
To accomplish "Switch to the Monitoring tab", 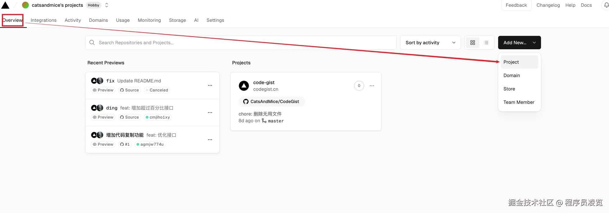I will click(149, 20).
